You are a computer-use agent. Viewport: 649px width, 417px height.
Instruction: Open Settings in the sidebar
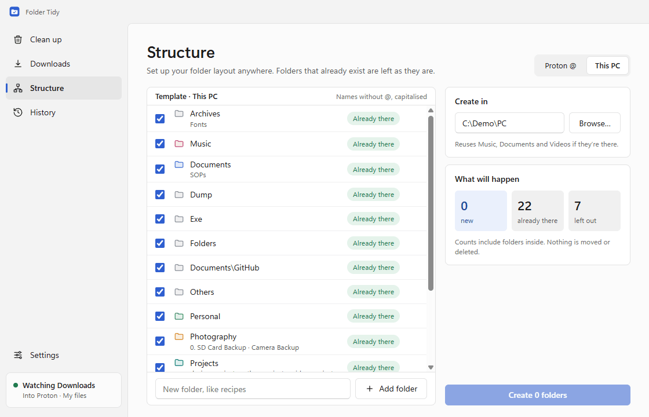pyautogui.click(x=64, y=355)
